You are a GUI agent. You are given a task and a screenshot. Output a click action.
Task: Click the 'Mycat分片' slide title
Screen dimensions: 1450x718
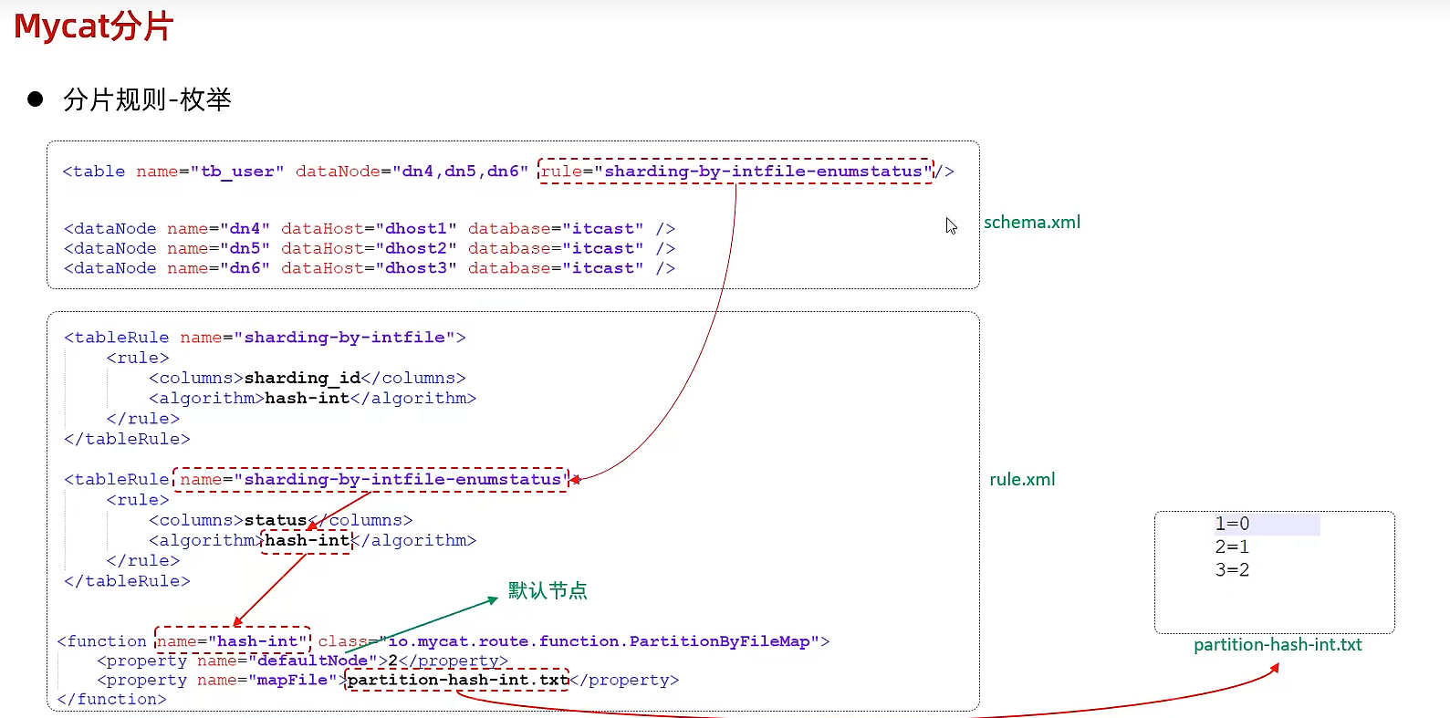(93, 26)
